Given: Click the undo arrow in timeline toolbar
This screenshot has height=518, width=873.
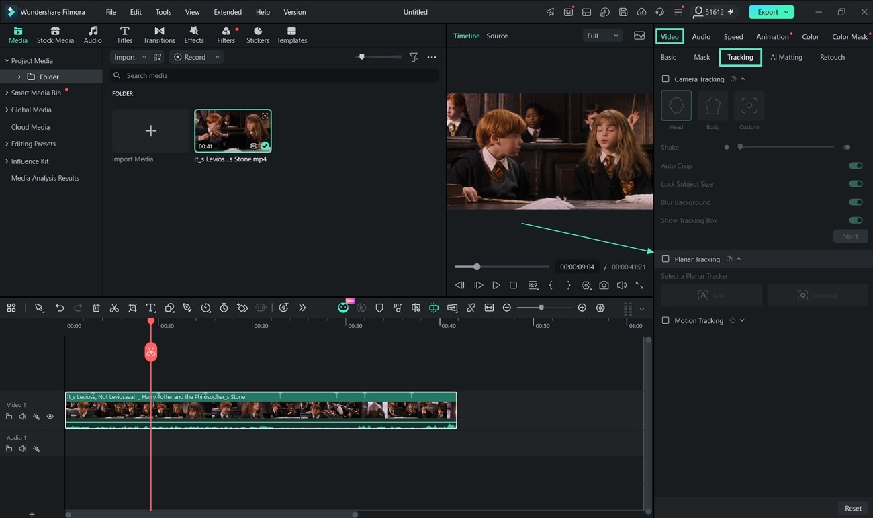Looking at the screenshot, I should coord(59,308).
